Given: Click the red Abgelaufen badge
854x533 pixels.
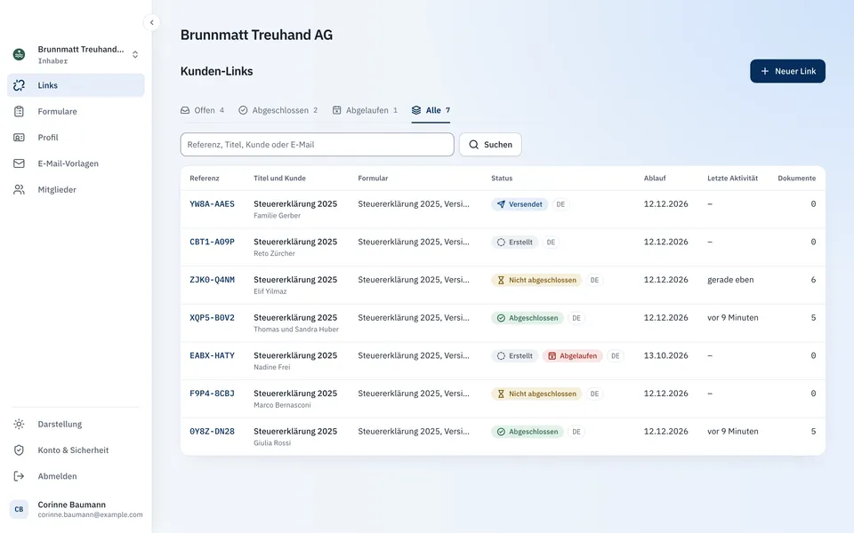Looking at the screenshot, I should point(572,356).
